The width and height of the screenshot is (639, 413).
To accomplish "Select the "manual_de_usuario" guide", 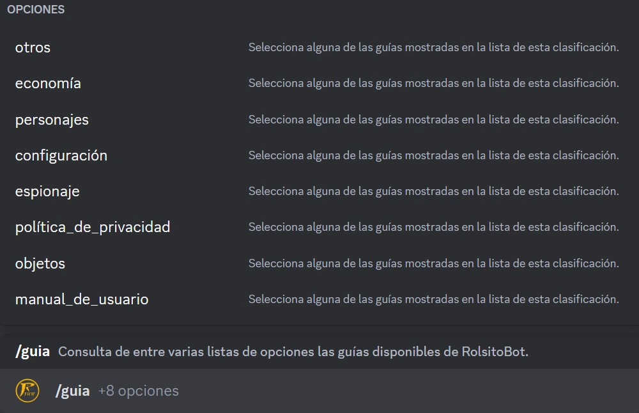I will click(81, 299).
